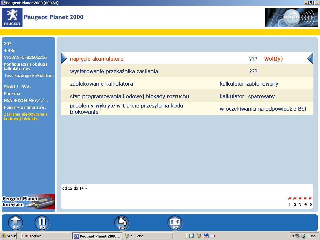
Task: Click red indicator dot number 1
Action: pyautogui.click(x=290, y=198)
